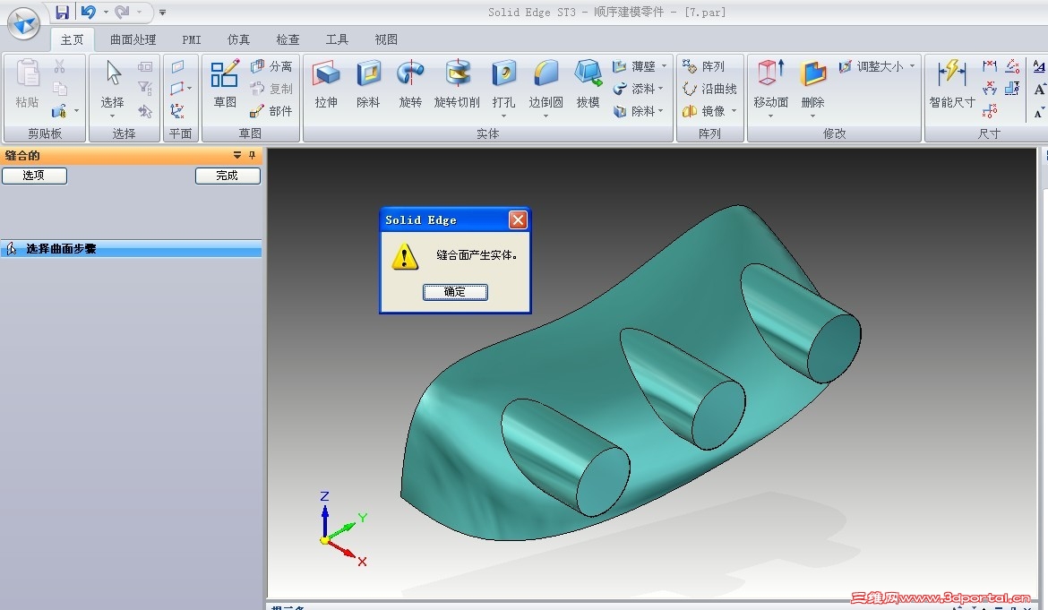Viewport: 1048px width, 610px height.
Task: Select the 选择 arrow tool
Action: tap(112, 83)
